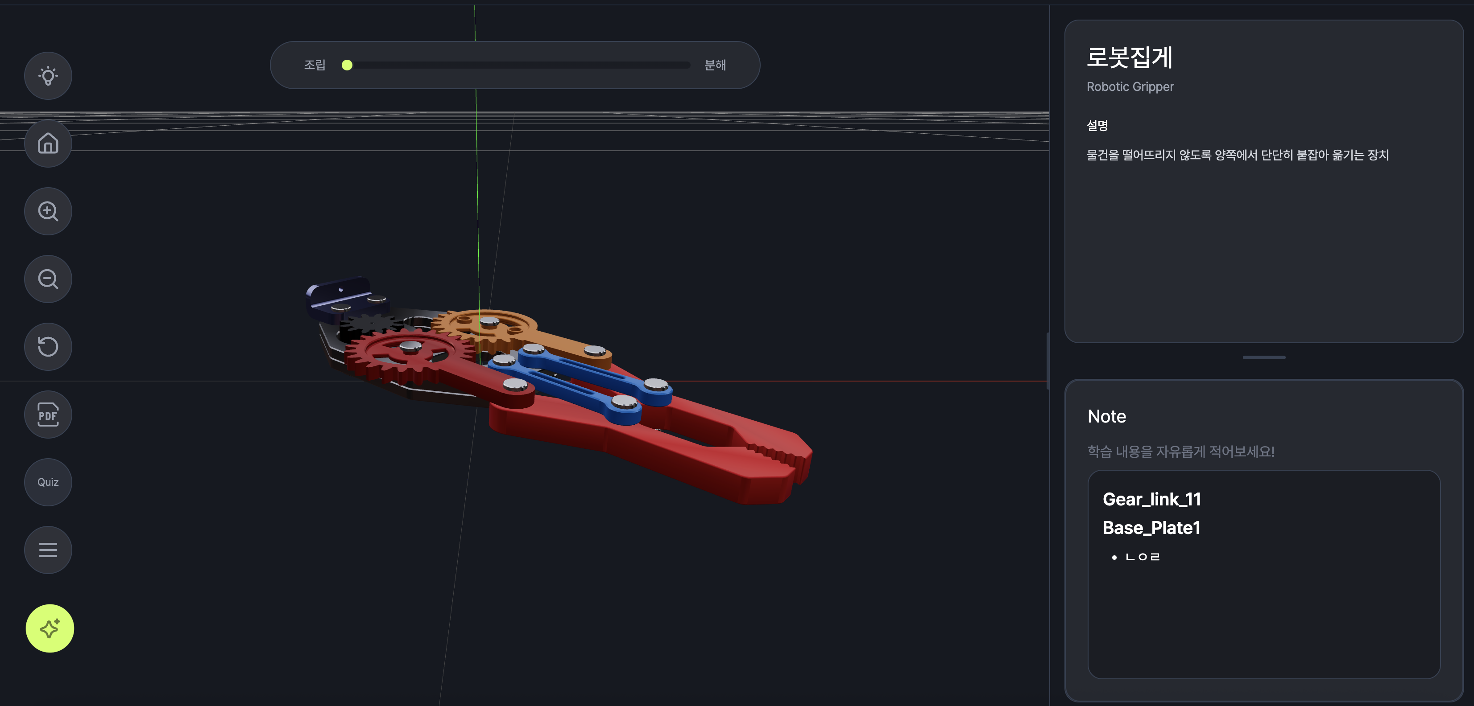
Task: Click the panel resize handle bar
Action: [x=1263, y=357]
